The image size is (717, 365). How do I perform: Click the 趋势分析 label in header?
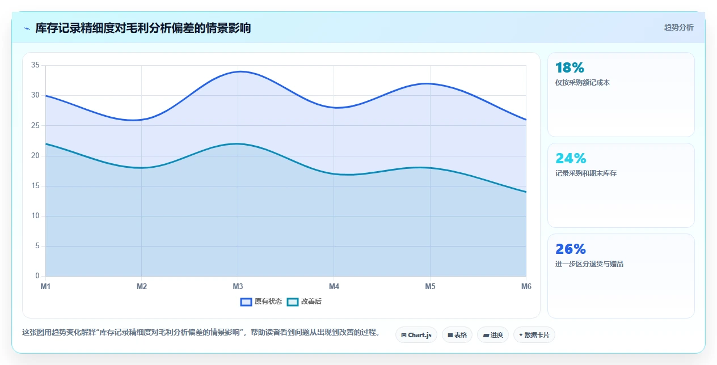(678, 27)
